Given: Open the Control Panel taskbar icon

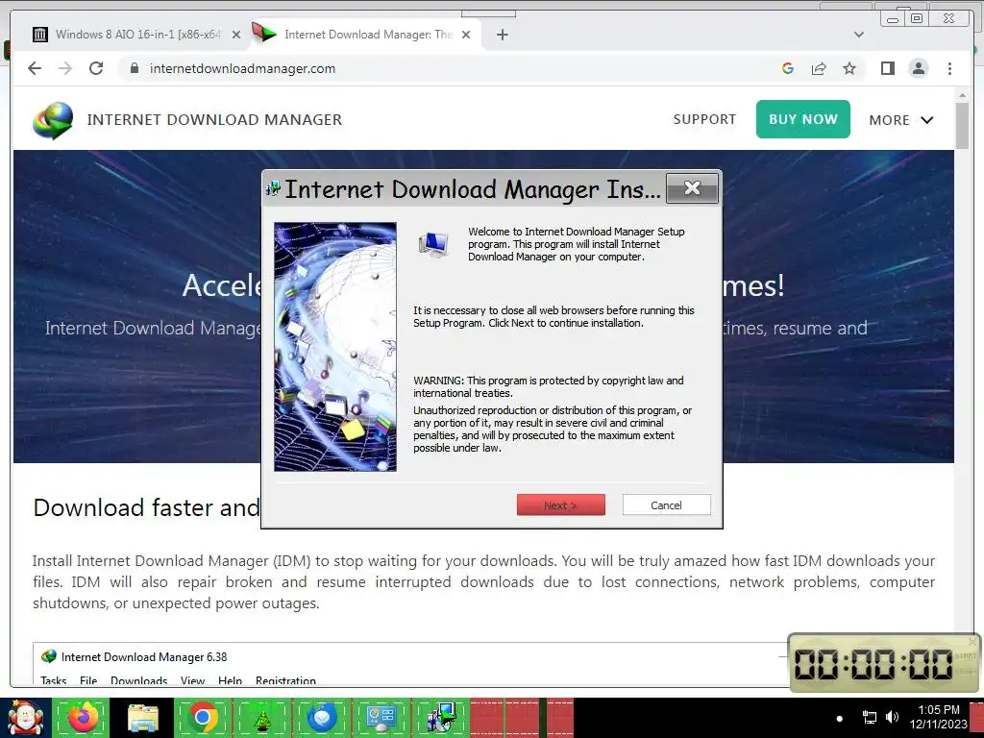Looking at the screenshot, I should (381, 719).
